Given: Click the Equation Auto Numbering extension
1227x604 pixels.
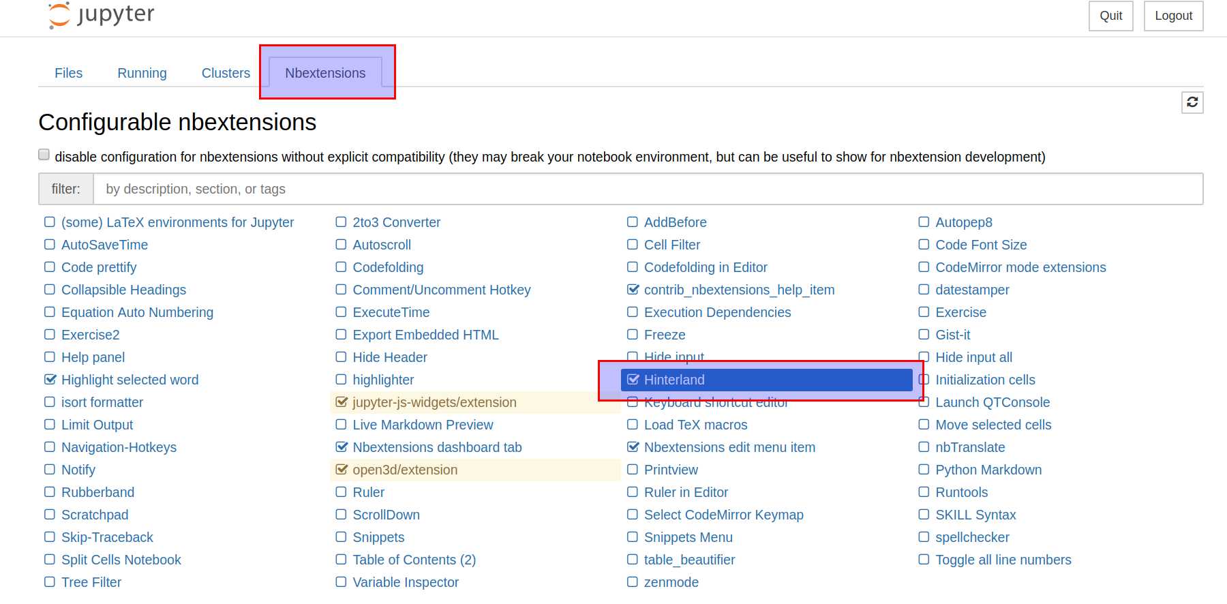Looking at the screenshot, I should [x=137, y=312].
